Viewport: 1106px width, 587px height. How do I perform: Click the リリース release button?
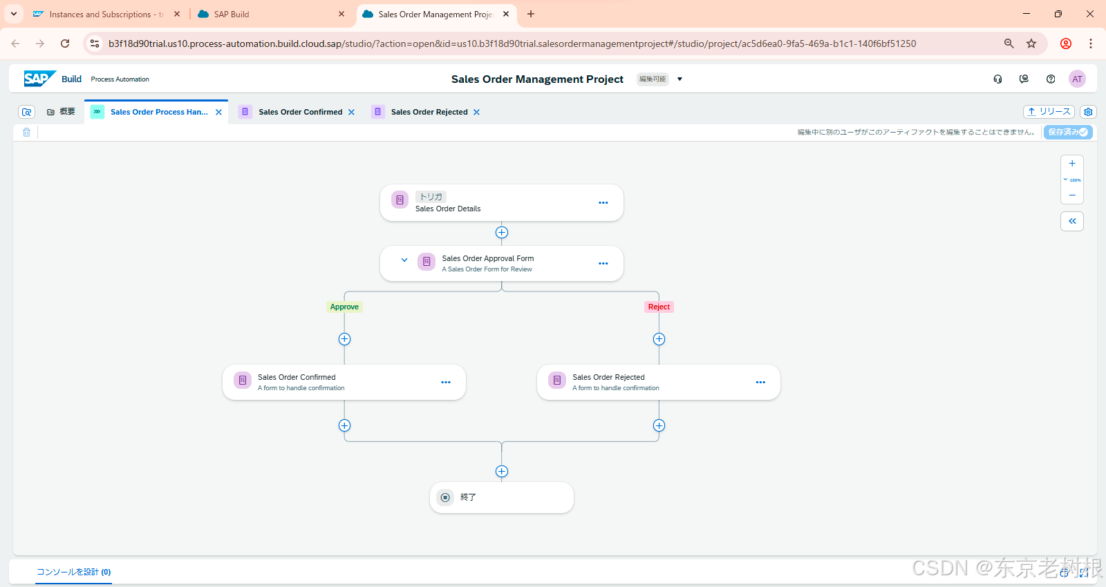(x=1049, y=112)
